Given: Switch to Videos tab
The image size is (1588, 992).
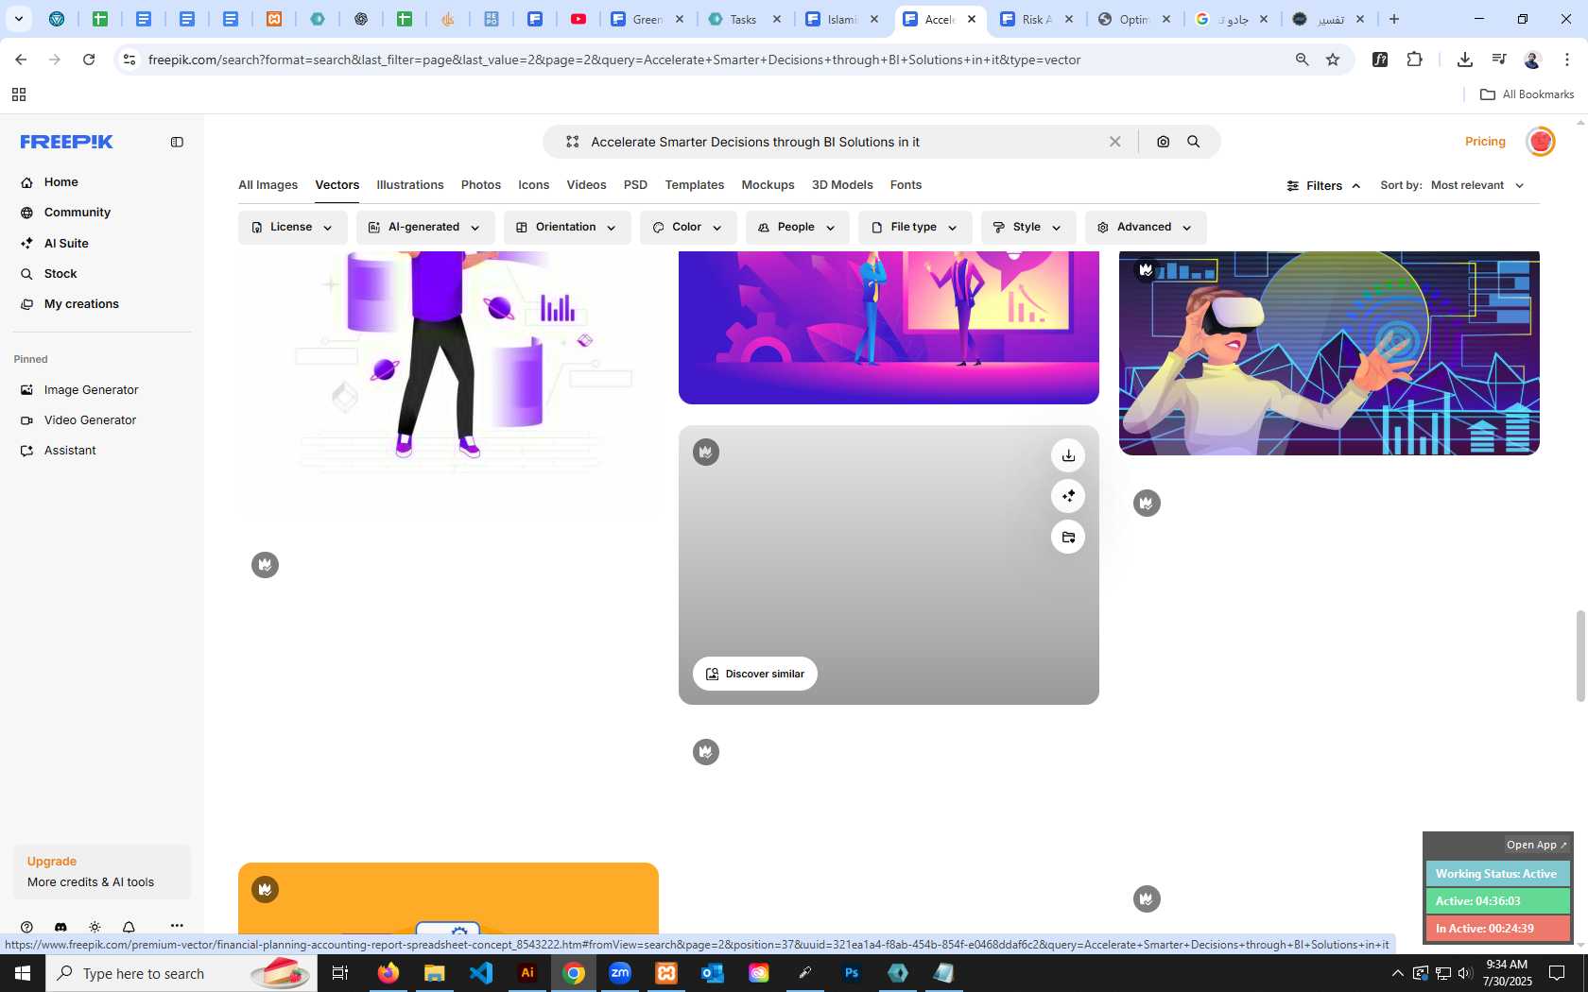Looking at the screenshot, I should 586,185.
